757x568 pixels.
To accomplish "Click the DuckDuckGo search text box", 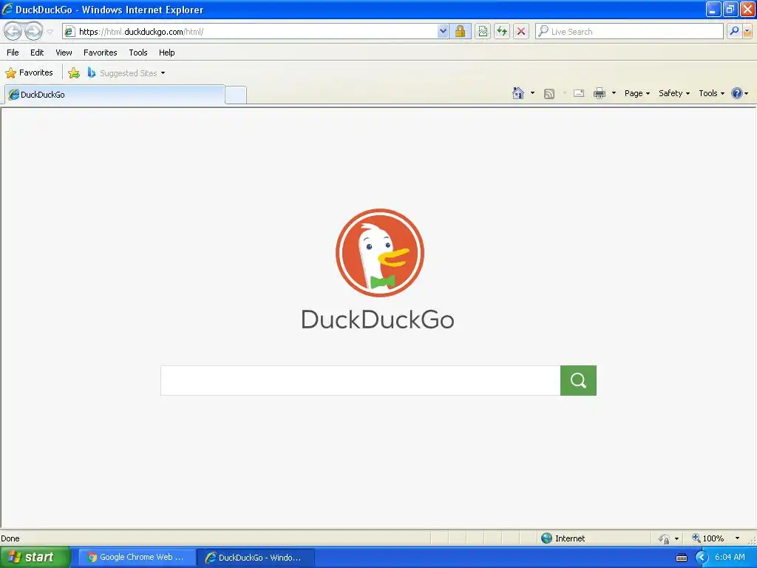I will pos(360,381).
